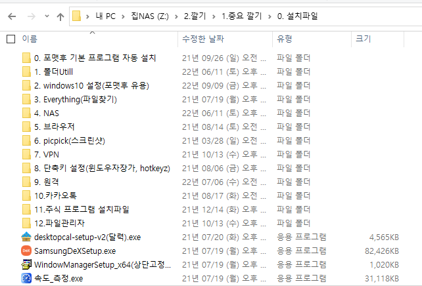The height and width of the screenshot is (286, 422).
Task: Select 8. 단축키 설정(윈도우자장가, hotkeyz) name
Action: pos(102,168)
